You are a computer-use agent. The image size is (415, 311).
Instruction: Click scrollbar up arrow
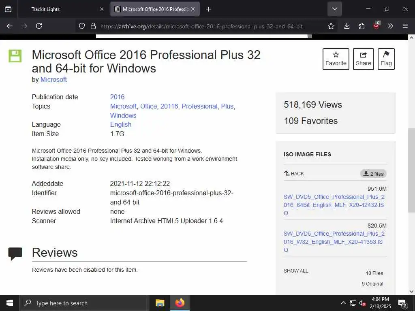tap(411, 38)
